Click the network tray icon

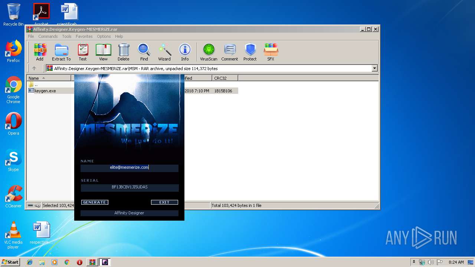(422, 262)
